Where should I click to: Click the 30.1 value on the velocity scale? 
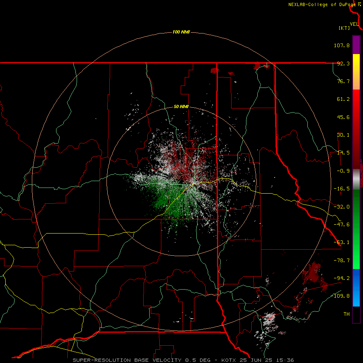(343, 135)
